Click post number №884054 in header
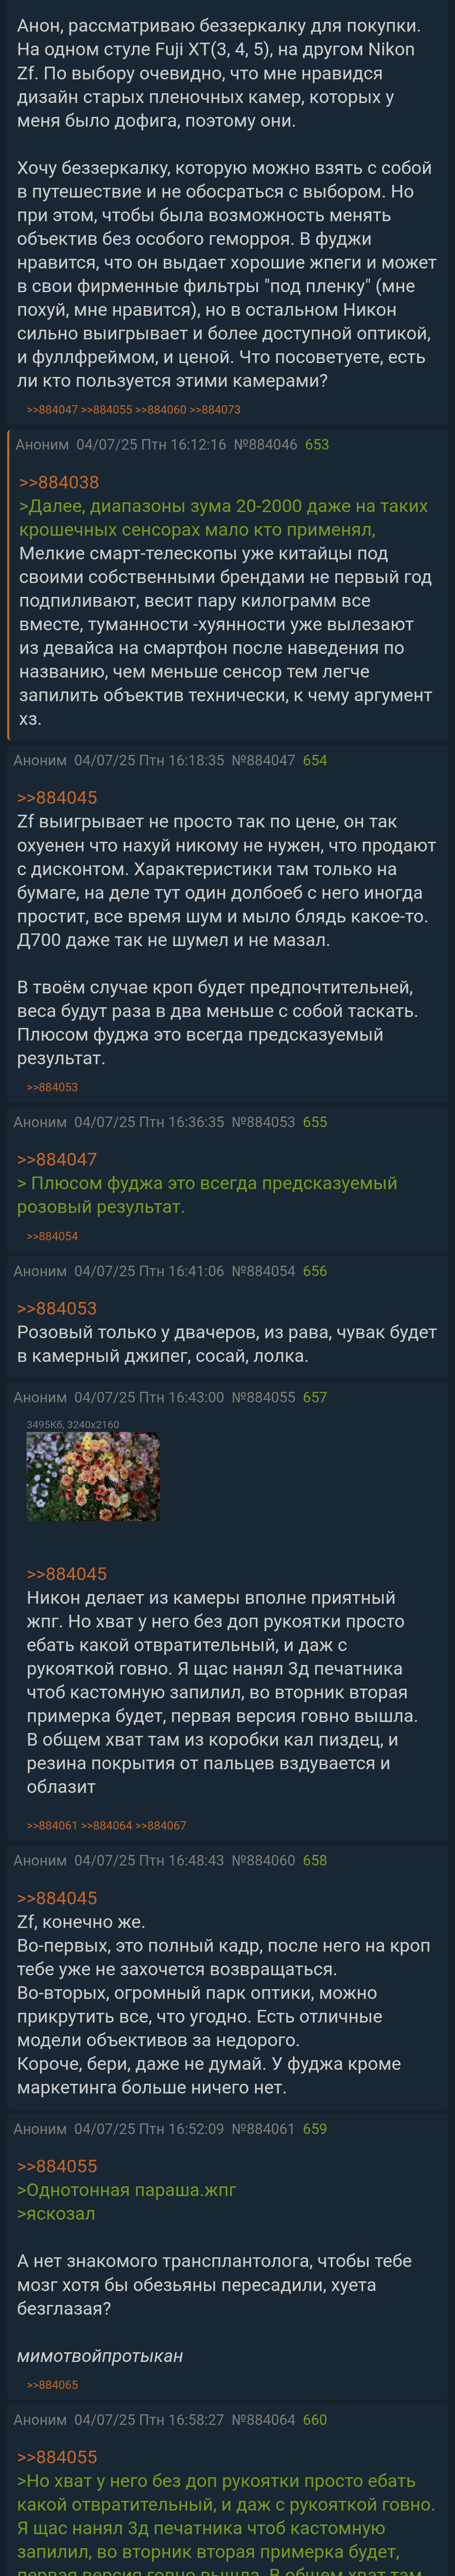The image size is (455, 2576). [x=262, y=1271]
